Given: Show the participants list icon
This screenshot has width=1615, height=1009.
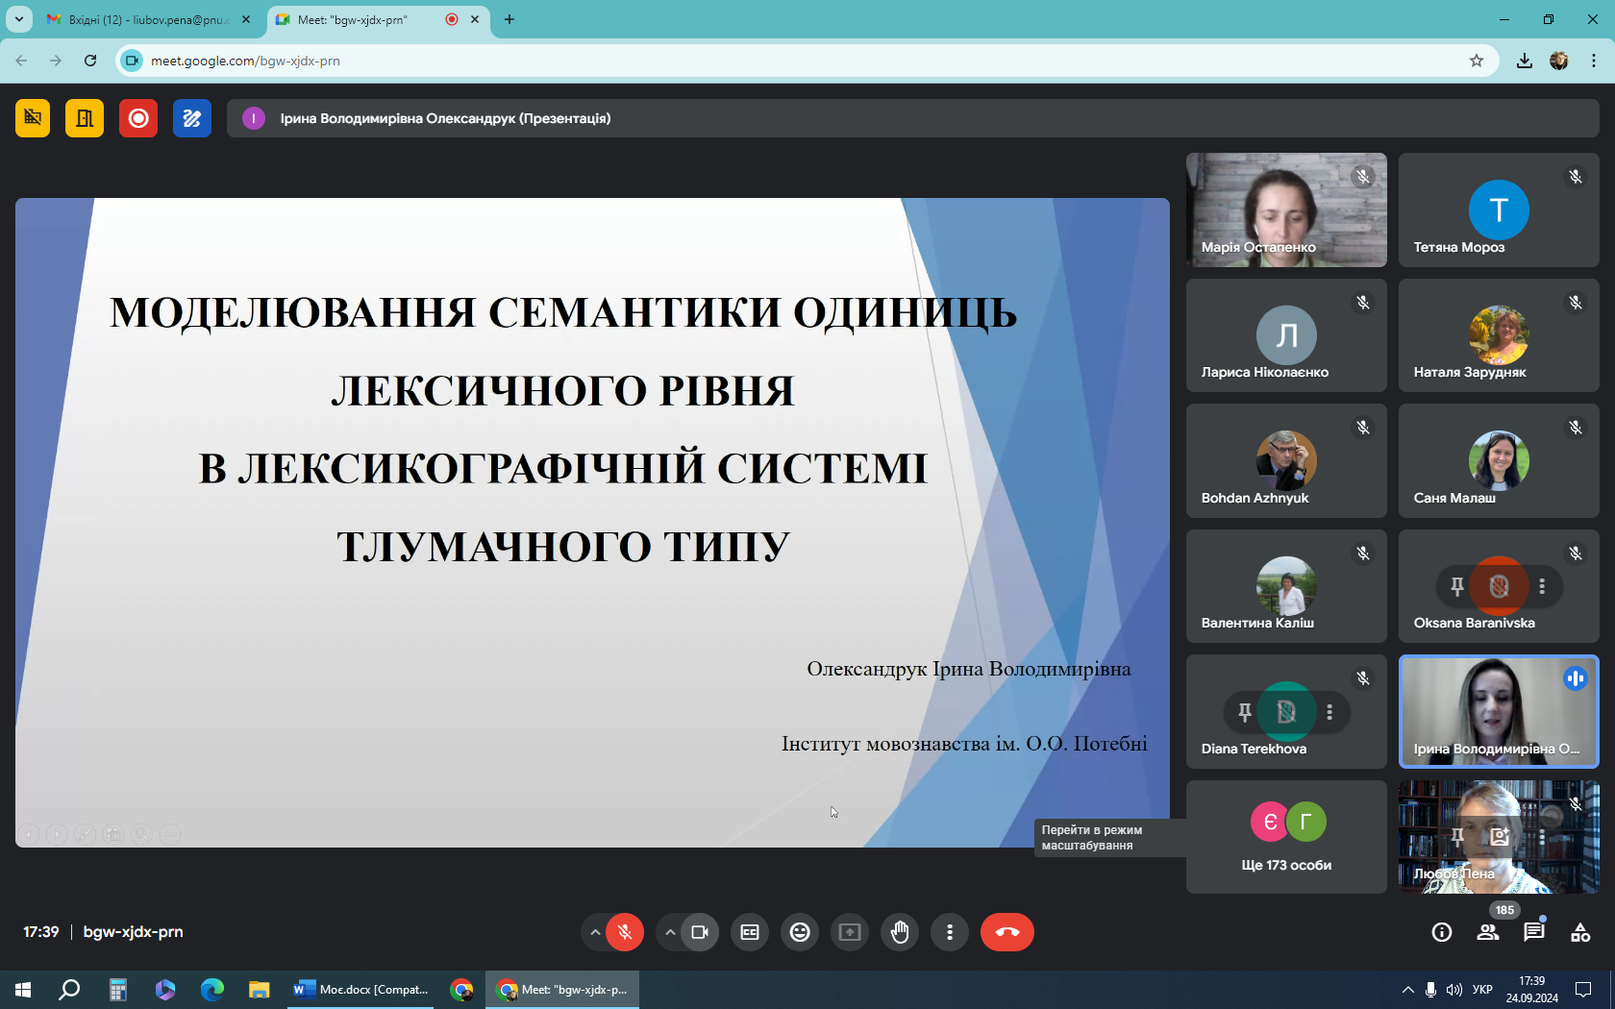Looking at the screenshot, I should coord(1488,932).
